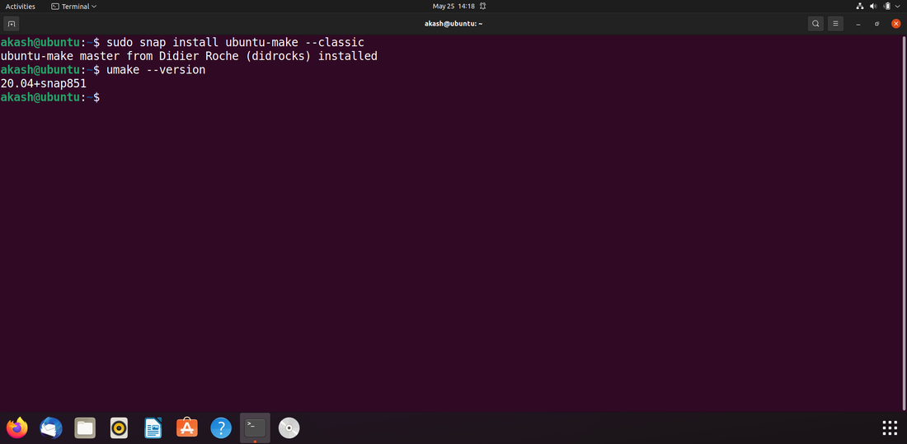Click the '20.04+snap851' version output

tap(44, 83)
